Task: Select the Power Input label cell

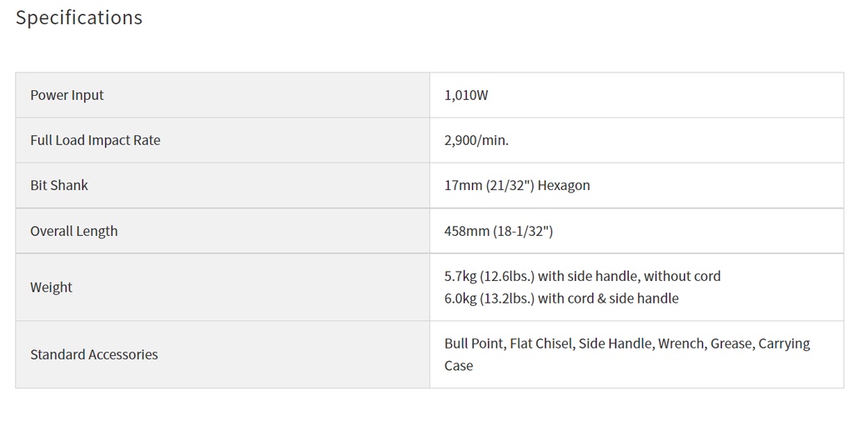Action: pos(222,95)
